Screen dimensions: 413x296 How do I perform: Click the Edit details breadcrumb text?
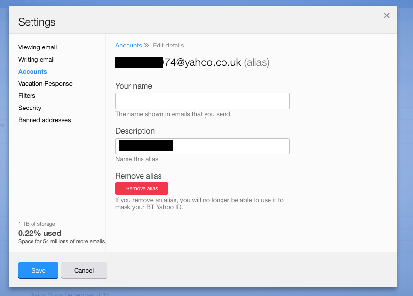168,46
